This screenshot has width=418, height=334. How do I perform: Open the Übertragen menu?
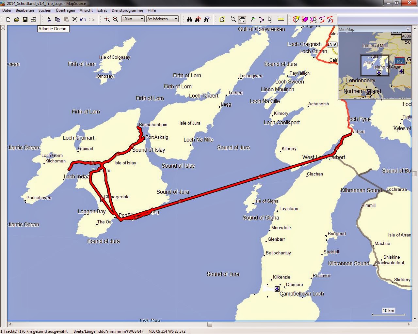(65, 10)
